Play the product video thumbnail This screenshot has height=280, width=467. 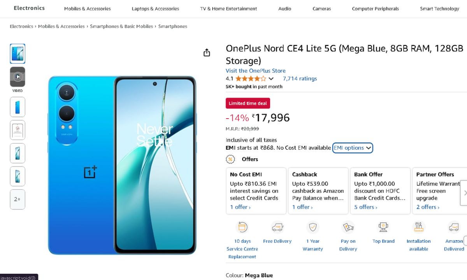click(18, 77)
